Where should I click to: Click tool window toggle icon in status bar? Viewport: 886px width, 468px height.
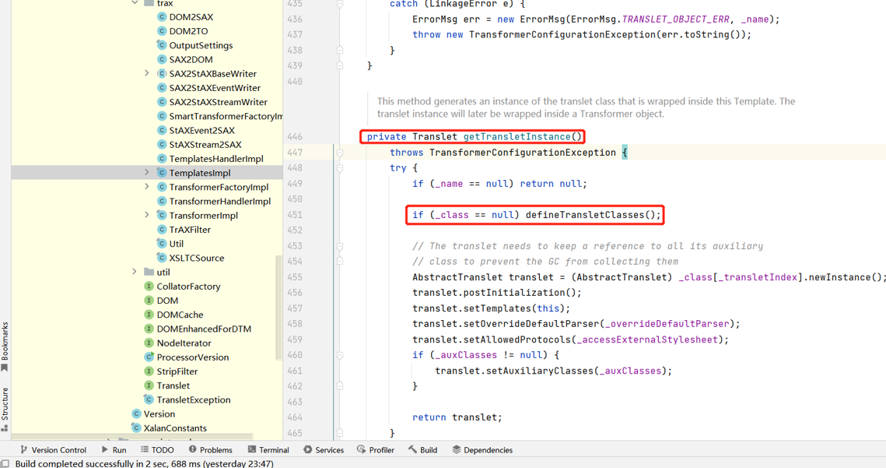coord(5,463)
